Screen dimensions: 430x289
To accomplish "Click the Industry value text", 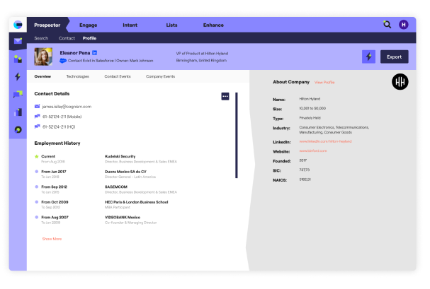I will point(334,130).
